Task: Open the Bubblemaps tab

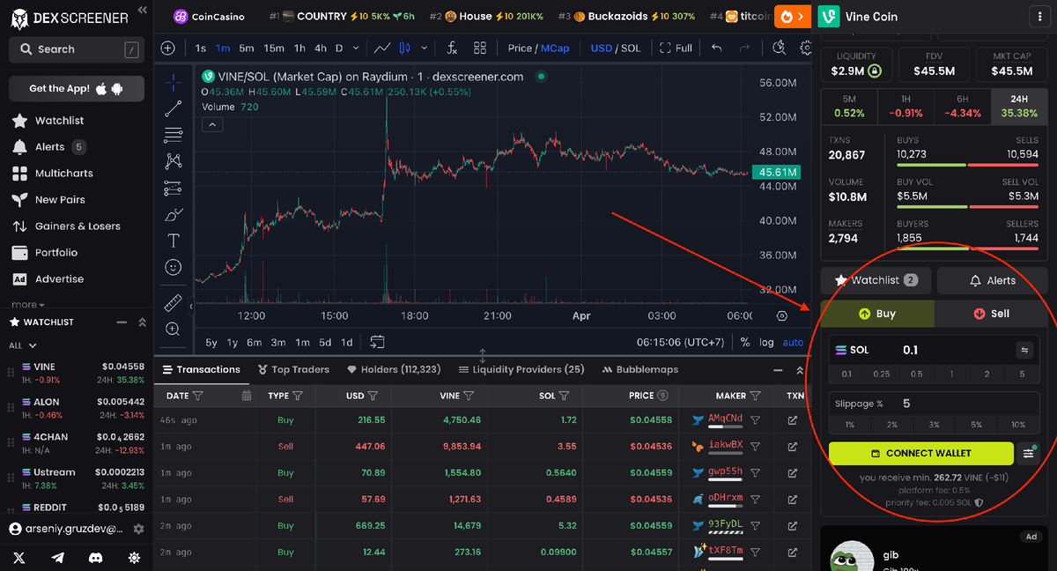Action: point(640,370)
